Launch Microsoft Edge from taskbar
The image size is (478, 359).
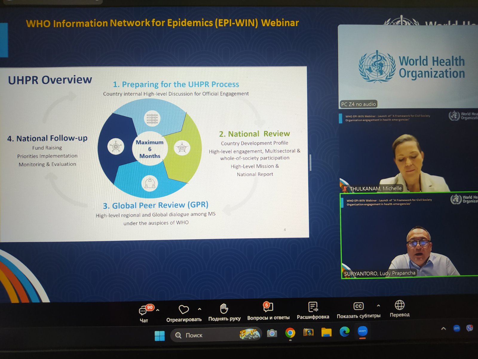[x=344, y=332]
